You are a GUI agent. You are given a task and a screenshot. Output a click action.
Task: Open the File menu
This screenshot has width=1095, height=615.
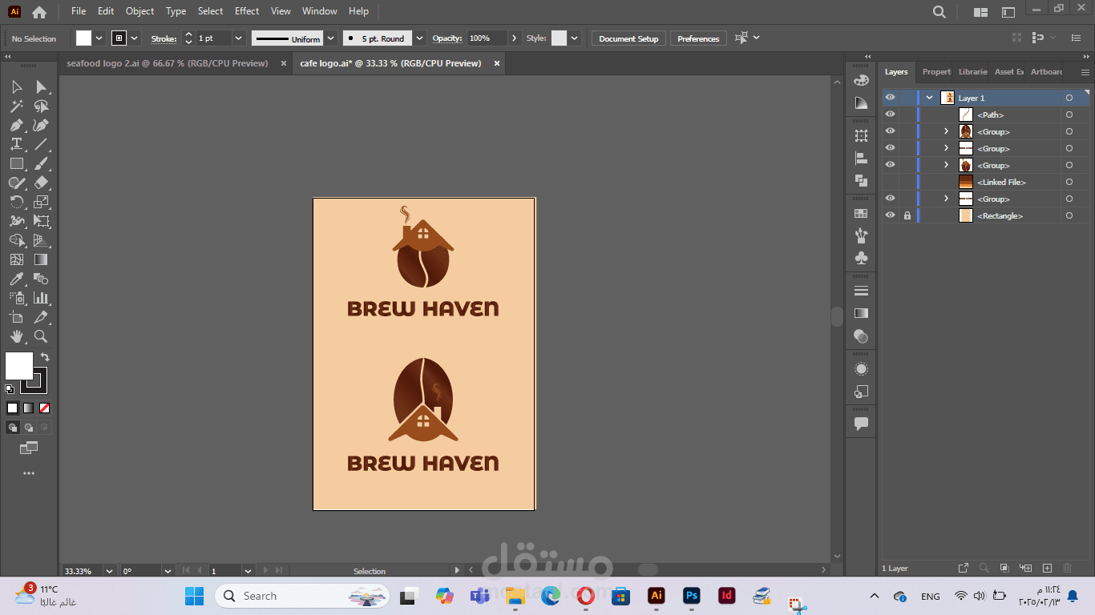[x=79, y=11]
